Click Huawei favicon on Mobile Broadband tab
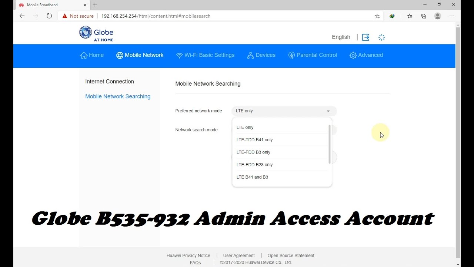Screen dimensions: 474x267 (x=21, y=5)
